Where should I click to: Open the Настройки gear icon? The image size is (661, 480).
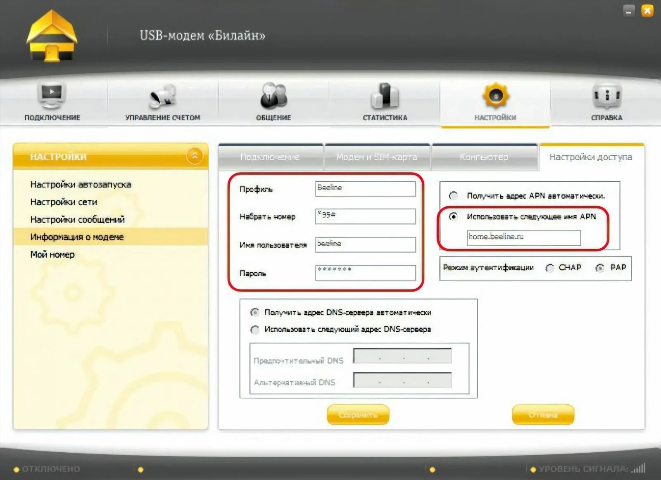pos(495,96)
